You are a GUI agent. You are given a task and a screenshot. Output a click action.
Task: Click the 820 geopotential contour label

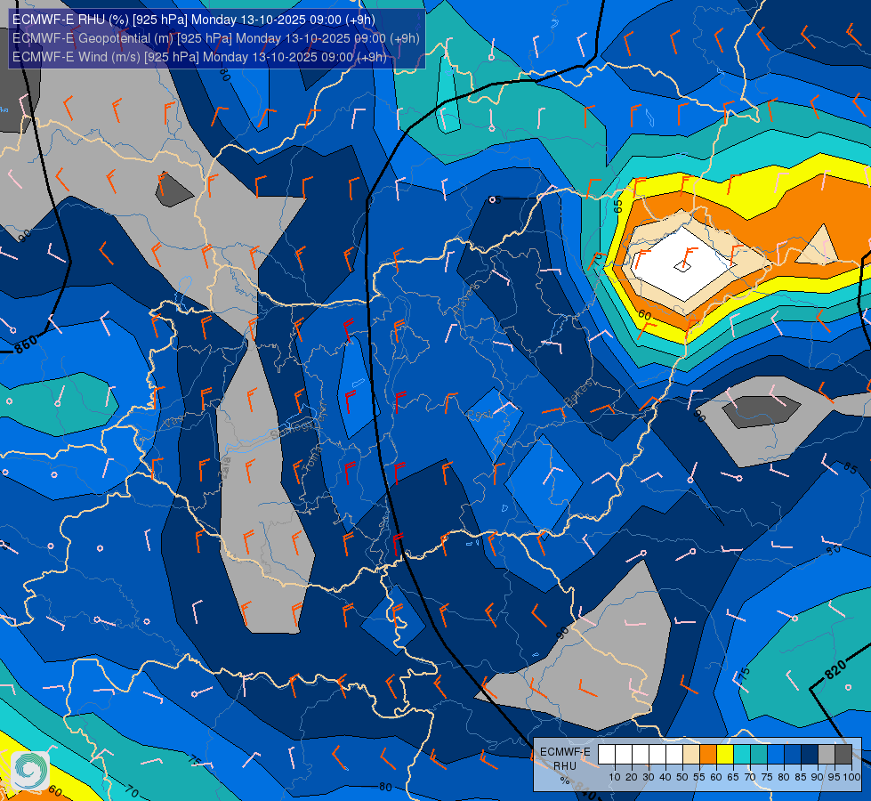point(835,669)
